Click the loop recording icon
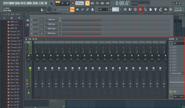185x108 pixels. pyautogui.click(x=108, y=3)
